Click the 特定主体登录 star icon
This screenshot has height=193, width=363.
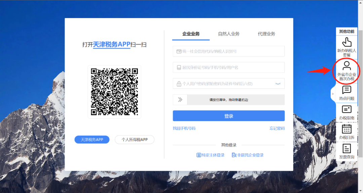pyautogui.click(x=199, y=155)
